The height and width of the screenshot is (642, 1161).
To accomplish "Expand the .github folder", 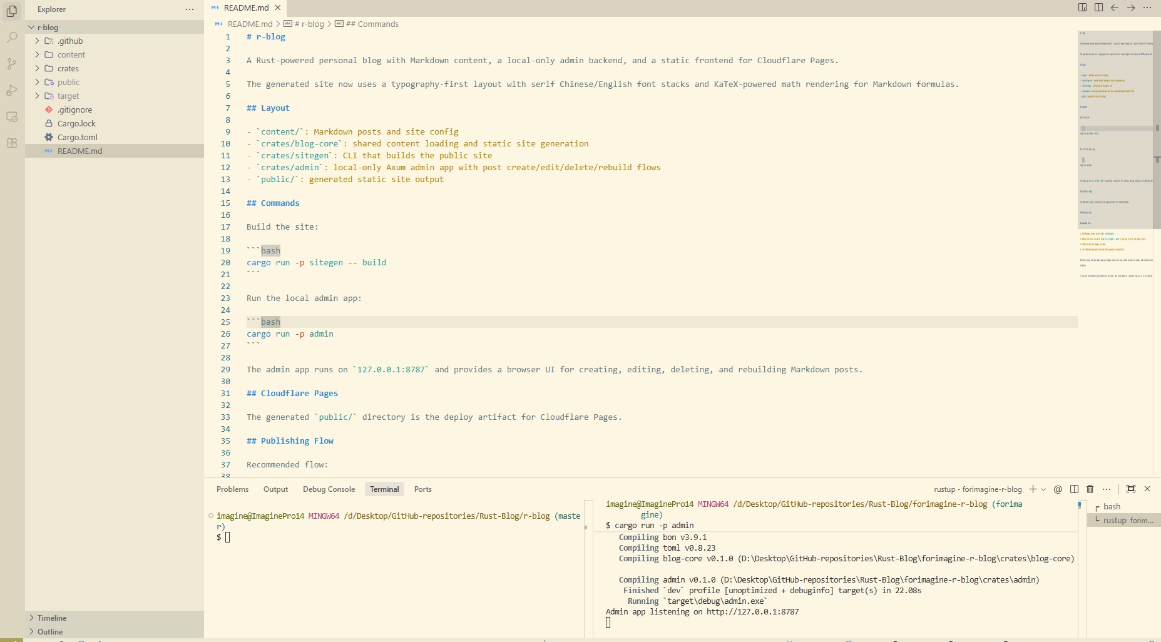I will [x=115, y=41].
